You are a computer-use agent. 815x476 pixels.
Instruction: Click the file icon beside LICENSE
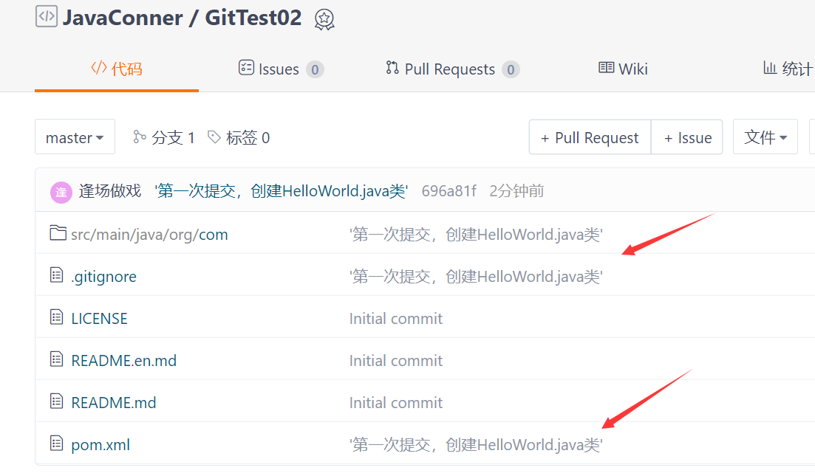click(x=57, y=317)
